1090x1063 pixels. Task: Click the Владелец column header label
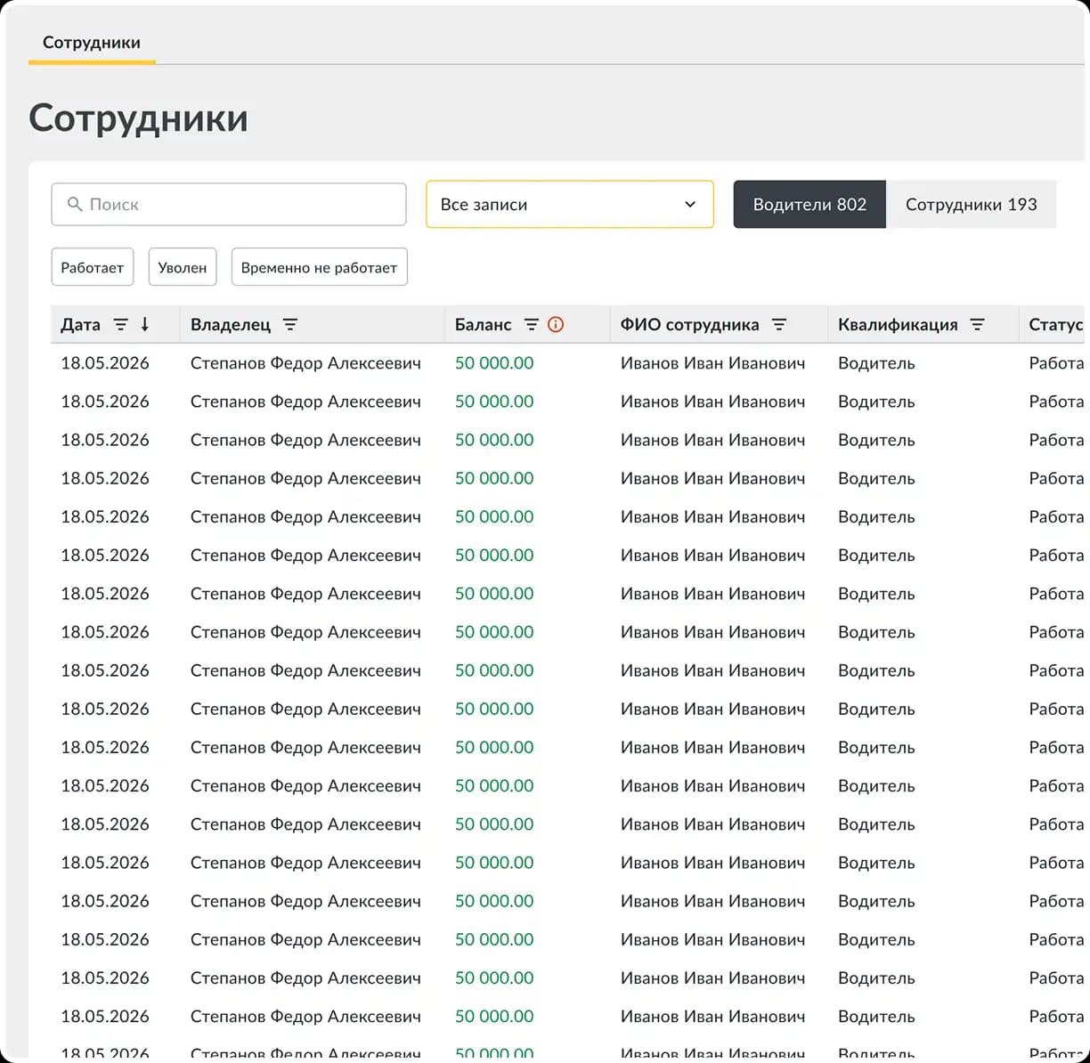tap(231, 325)
